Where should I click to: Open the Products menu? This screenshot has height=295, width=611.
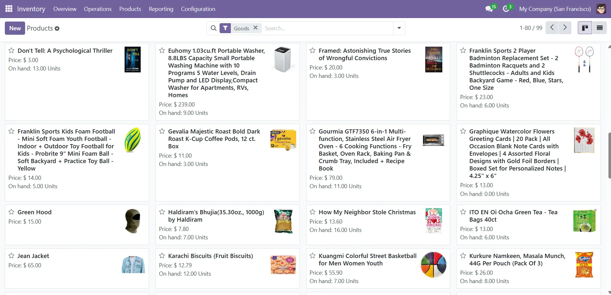pyautogui.click(x=130, y=9)
